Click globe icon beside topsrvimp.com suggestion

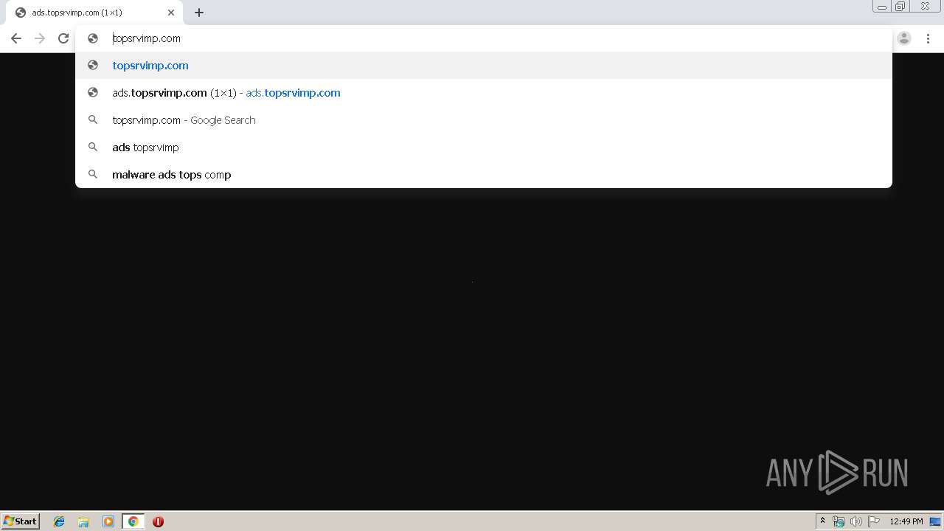click(93, 65)
